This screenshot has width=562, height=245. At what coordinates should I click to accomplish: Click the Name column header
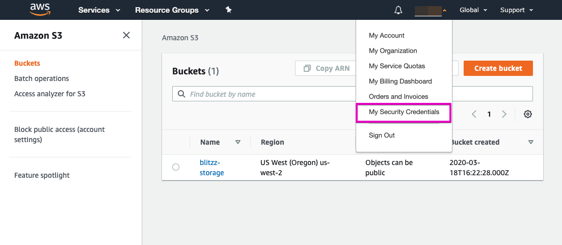click(x=210, y=142)
